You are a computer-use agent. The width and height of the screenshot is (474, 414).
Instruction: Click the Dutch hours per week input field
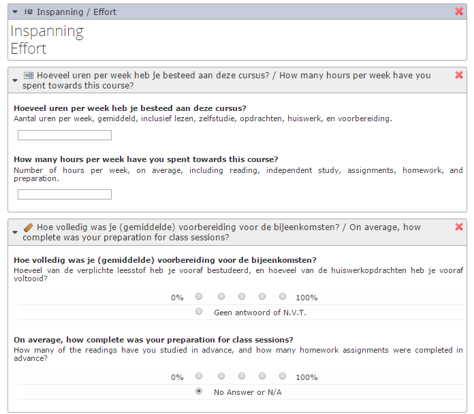coord(65,135)
